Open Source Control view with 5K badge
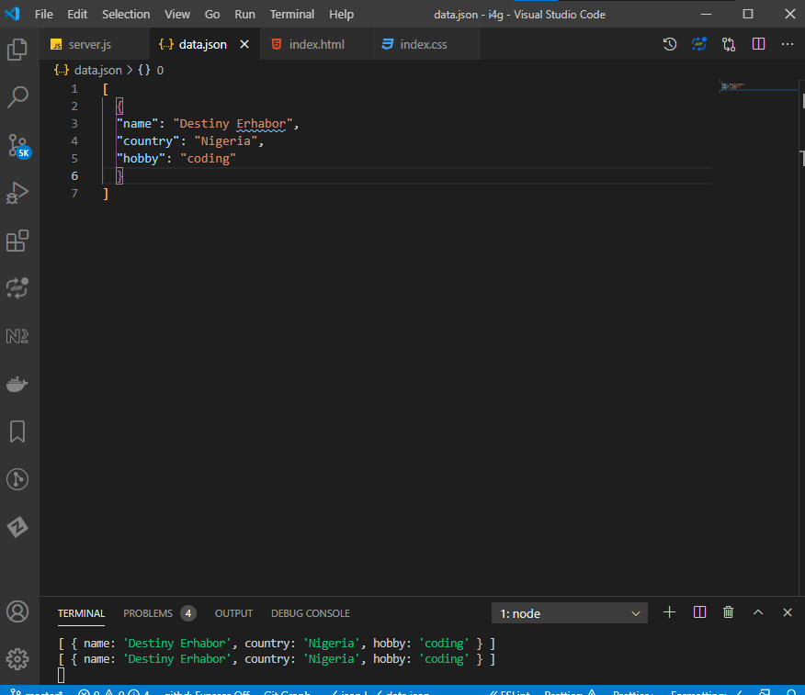 [18, 146]
